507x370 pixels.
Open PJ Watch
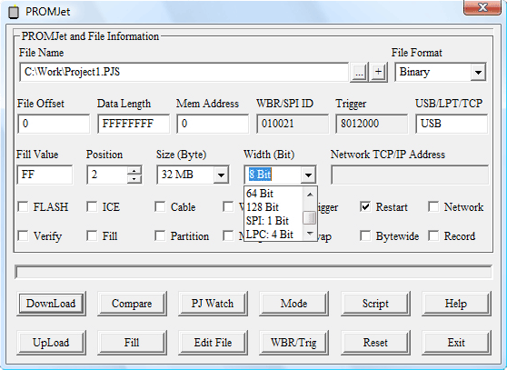point(213,304)
